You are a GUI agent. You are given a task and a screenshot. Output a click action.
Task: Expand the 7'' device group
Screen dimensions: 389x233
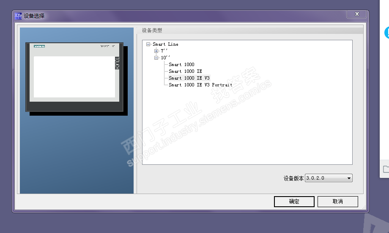[156, 51]
